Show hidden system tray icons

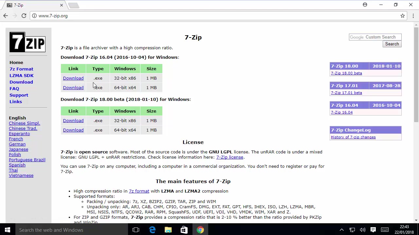341,230
